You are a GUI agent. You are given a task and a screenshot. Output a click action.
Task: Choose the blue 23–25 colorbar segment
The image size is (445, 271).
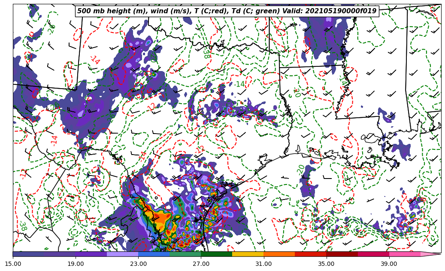[x=154, y=254]
